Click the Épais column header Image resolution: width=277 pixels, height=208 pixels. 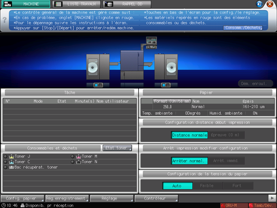(248, 101)
